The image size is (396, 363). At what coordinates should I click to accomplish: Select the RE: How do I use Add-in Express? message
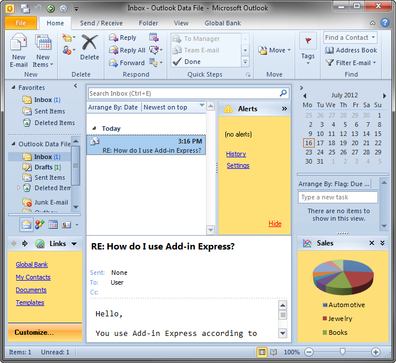(x=146, y=145)
